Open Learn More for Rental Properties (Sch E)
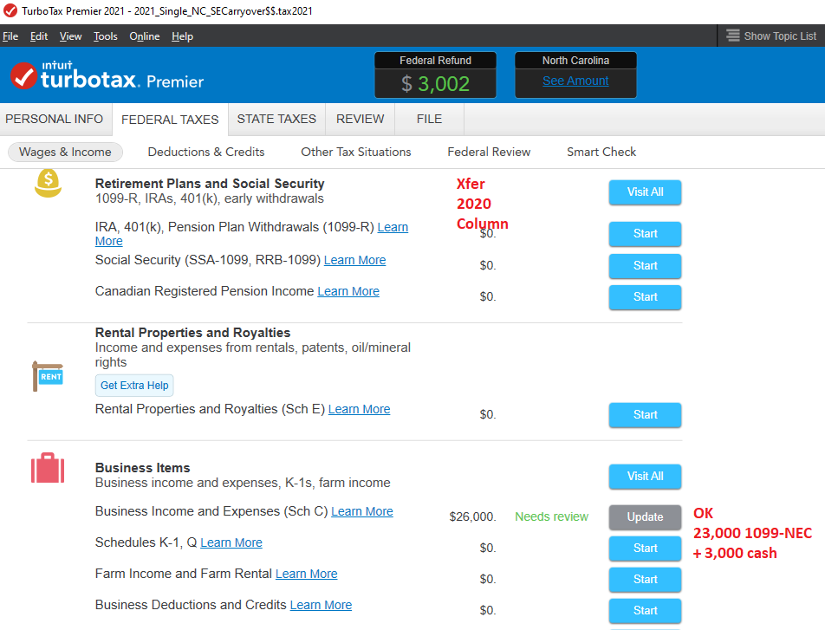 coord(360,409)
